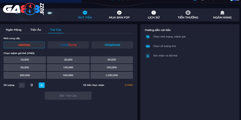
Task: Click the Số lượng label
Action: click(9, 85)
